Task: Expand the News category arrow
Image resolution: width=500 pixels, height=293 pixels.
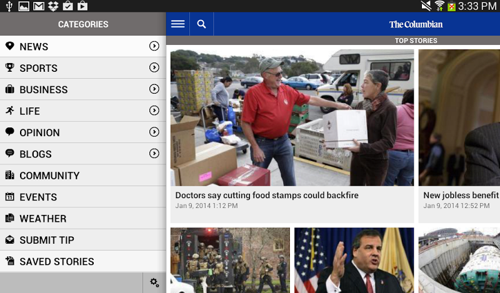Action: [154, 46]
